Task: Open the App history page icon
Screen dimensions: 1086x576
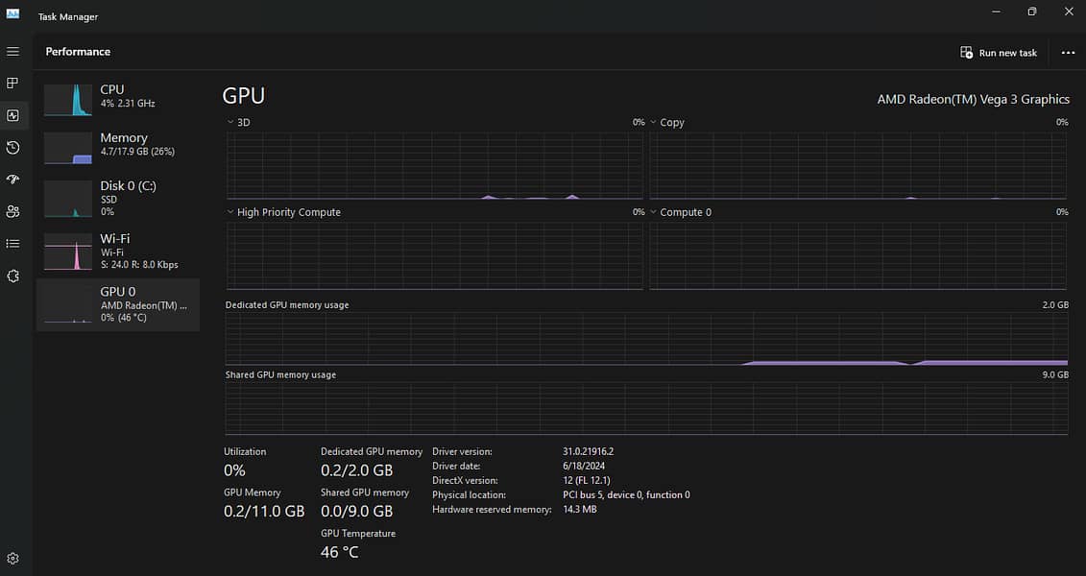Action: pyautogui.click(x=12, y=147)
